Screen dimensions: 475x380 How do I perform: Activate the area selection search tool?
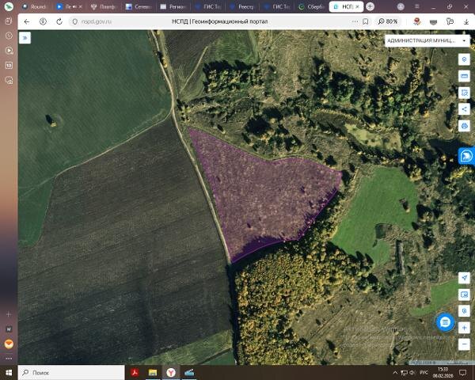pyautogui.click(x=464, y=93)
